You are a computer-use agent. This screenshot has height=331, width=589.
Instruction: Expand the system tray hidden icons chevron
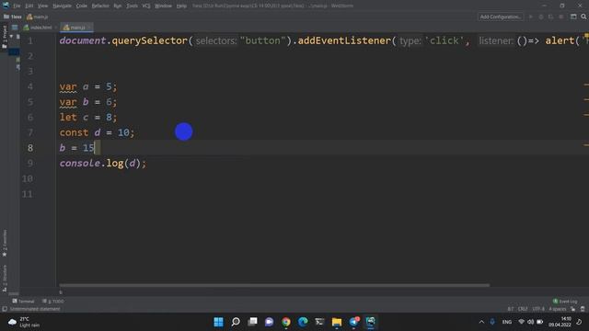[481, 322]
